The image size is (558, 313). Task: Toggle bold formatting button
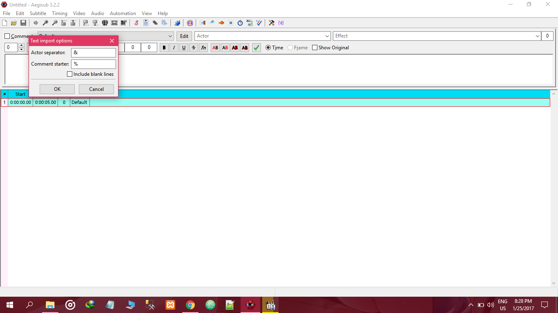point(164,48)
